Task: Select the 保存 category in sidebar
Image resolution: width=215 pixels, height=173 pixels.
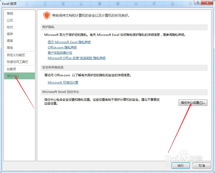Action: (x=10, y=34)
